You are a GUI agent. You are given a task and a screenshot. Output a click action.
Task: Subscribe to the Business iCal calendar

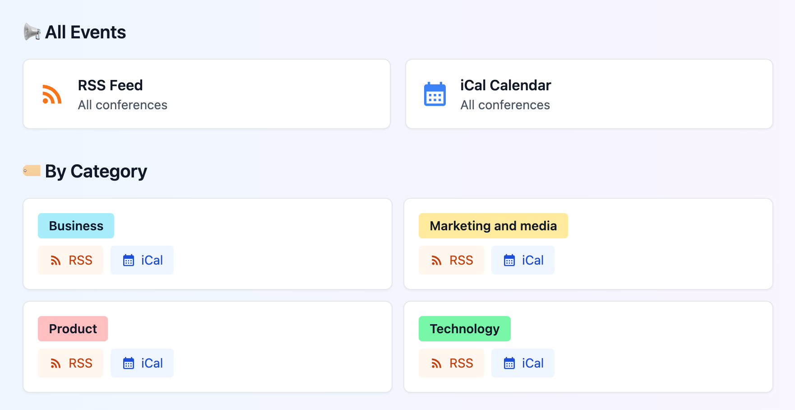tap(142, 260)
